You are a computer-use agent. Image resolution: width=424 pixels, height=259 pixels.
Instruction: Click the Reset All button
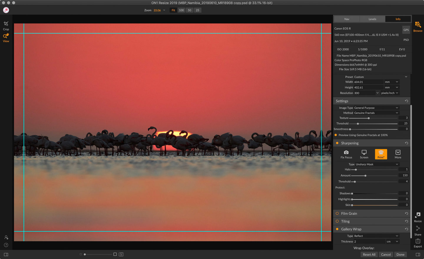click(369, 255)
